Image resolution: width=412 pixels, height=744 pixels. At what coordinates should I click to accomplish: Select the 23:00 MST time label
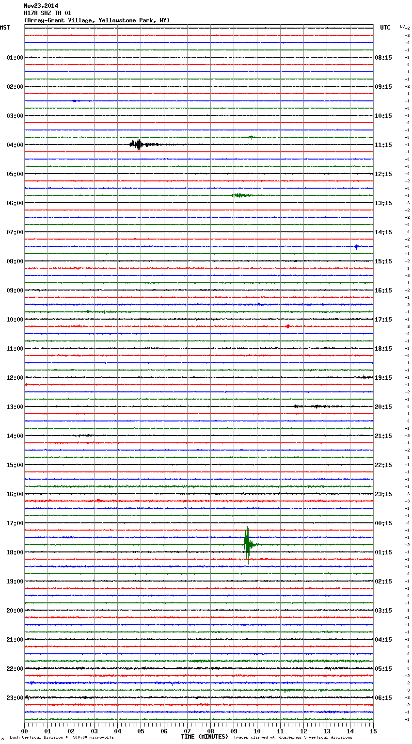[15, 698]
